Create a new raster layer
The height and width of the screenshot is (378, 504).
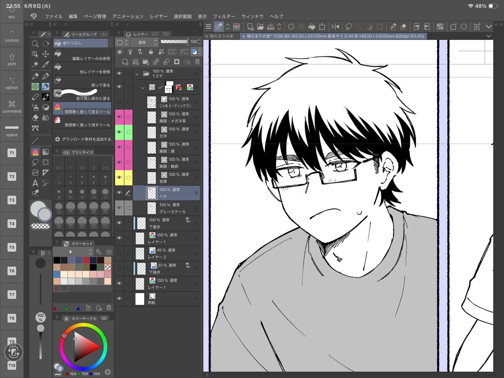[125, 62]
